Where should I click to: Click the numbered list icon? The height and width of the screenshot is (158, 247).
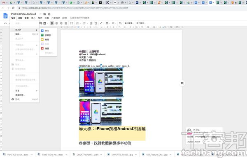click(x=77, y=23)
